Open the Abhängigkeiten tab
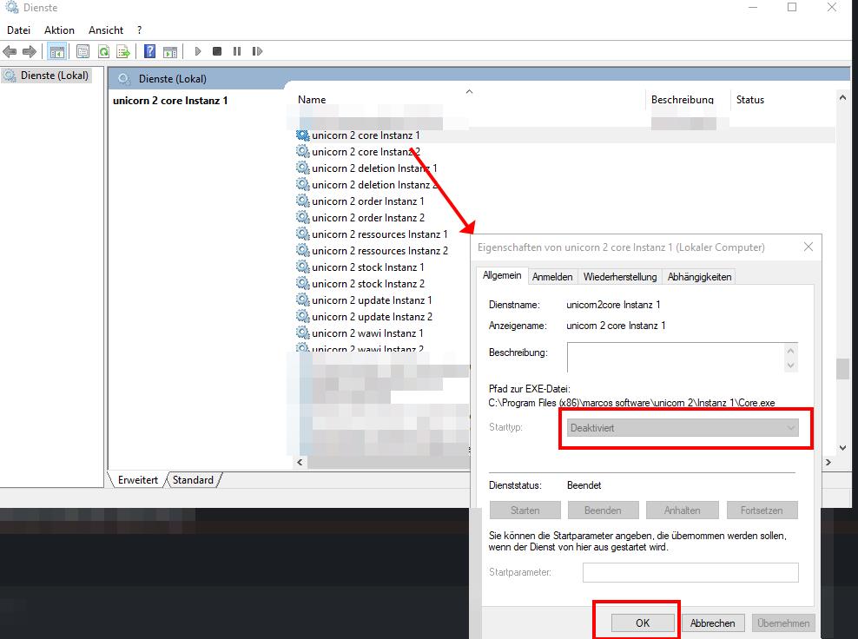 [699, 277]
